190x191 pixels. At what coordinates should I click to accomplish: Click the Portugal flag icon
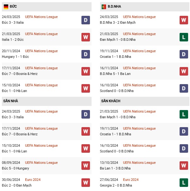click(104, 7)
